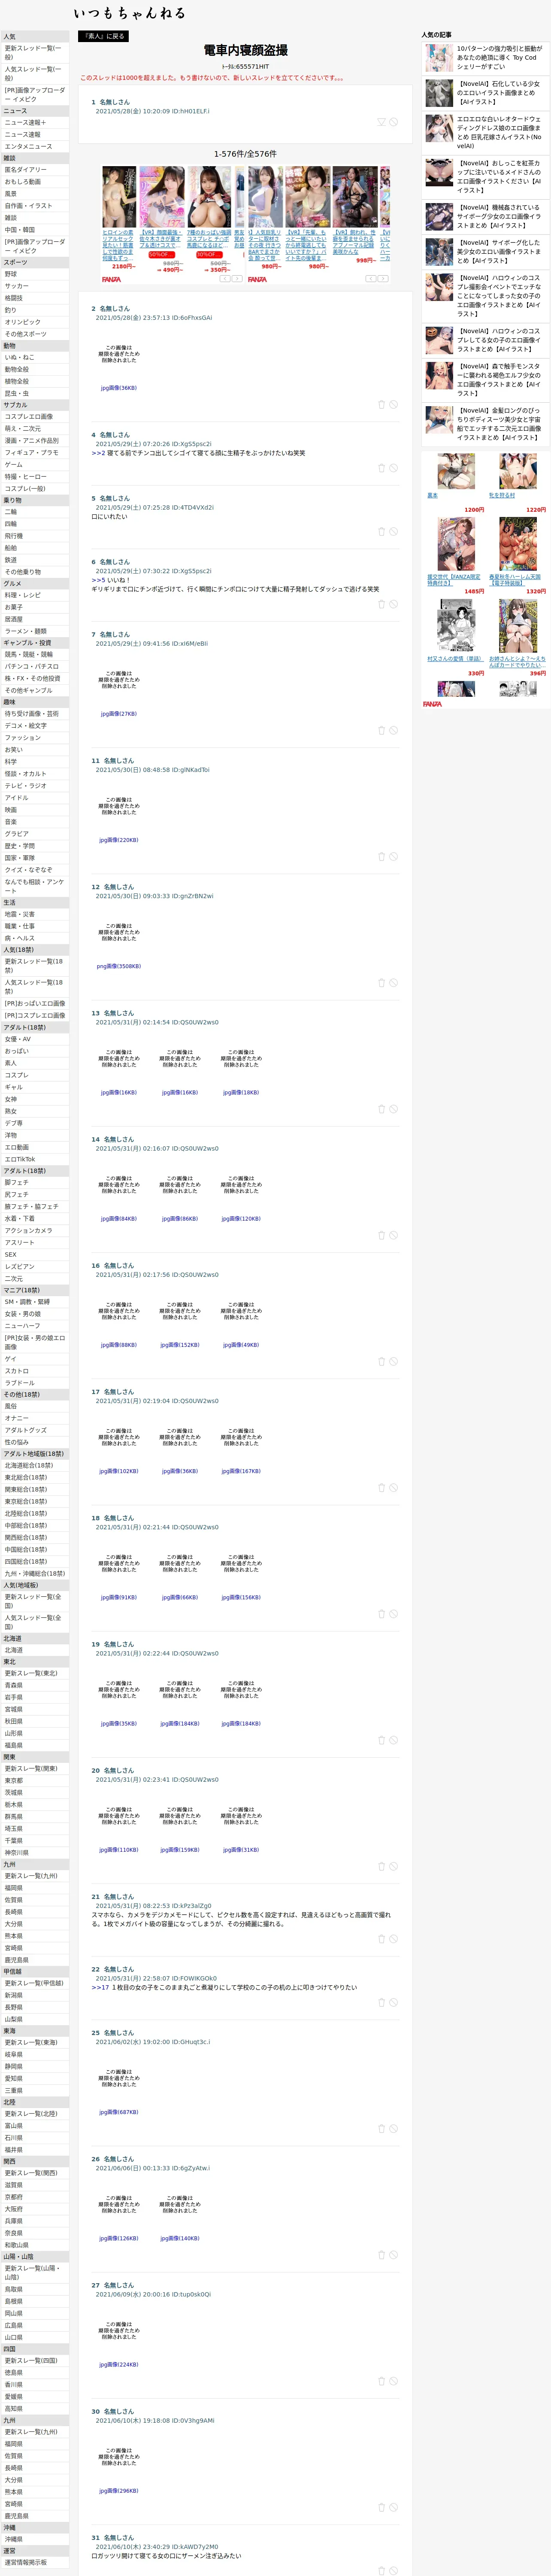Screen dimensions: 551x2576
Task: Click the block icon on post 5
Action: pyautogui.click(x=394, y=532)
